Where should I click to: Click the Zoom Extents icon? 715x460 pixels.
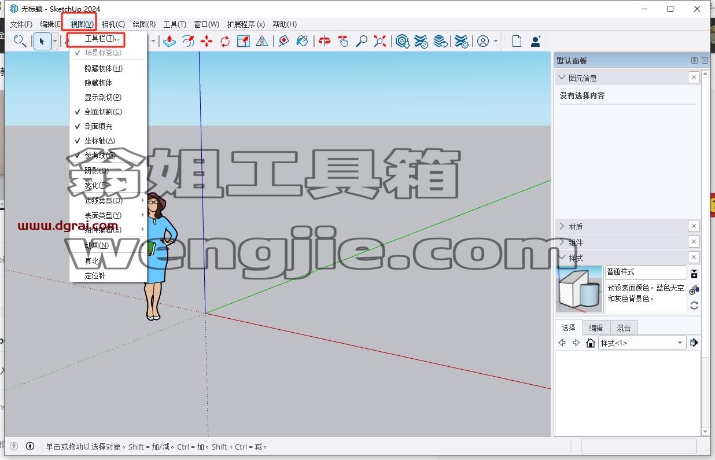[x=380, y=41]
